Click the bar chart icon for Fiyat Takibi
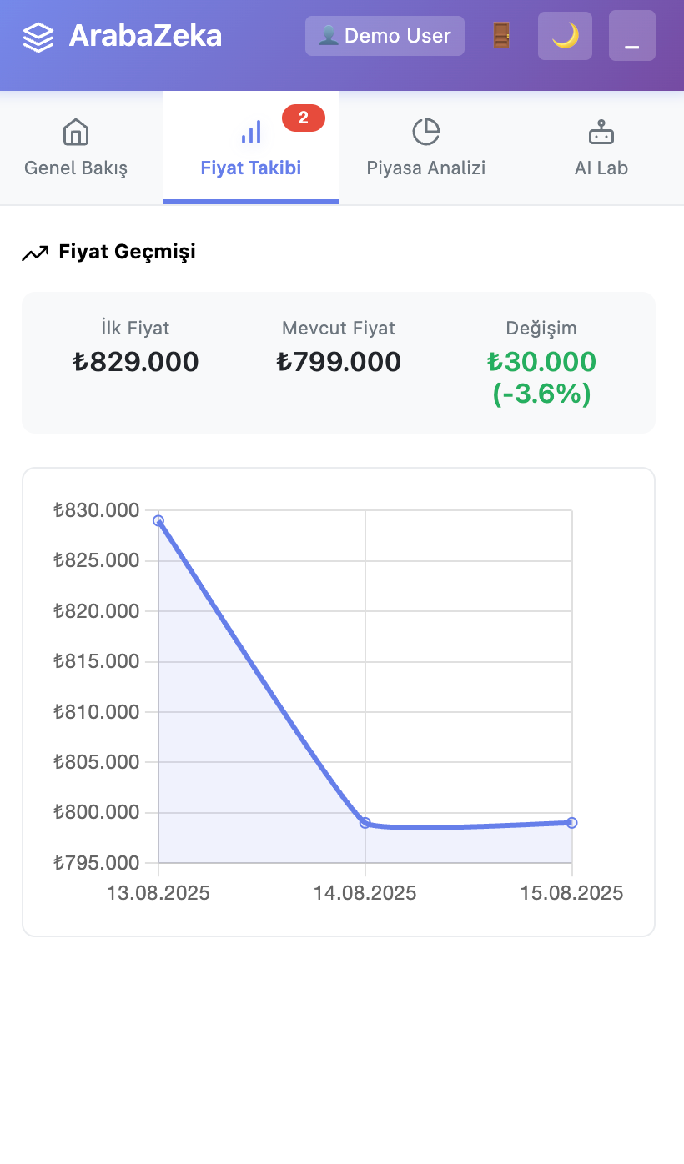 tap(250, 132)
